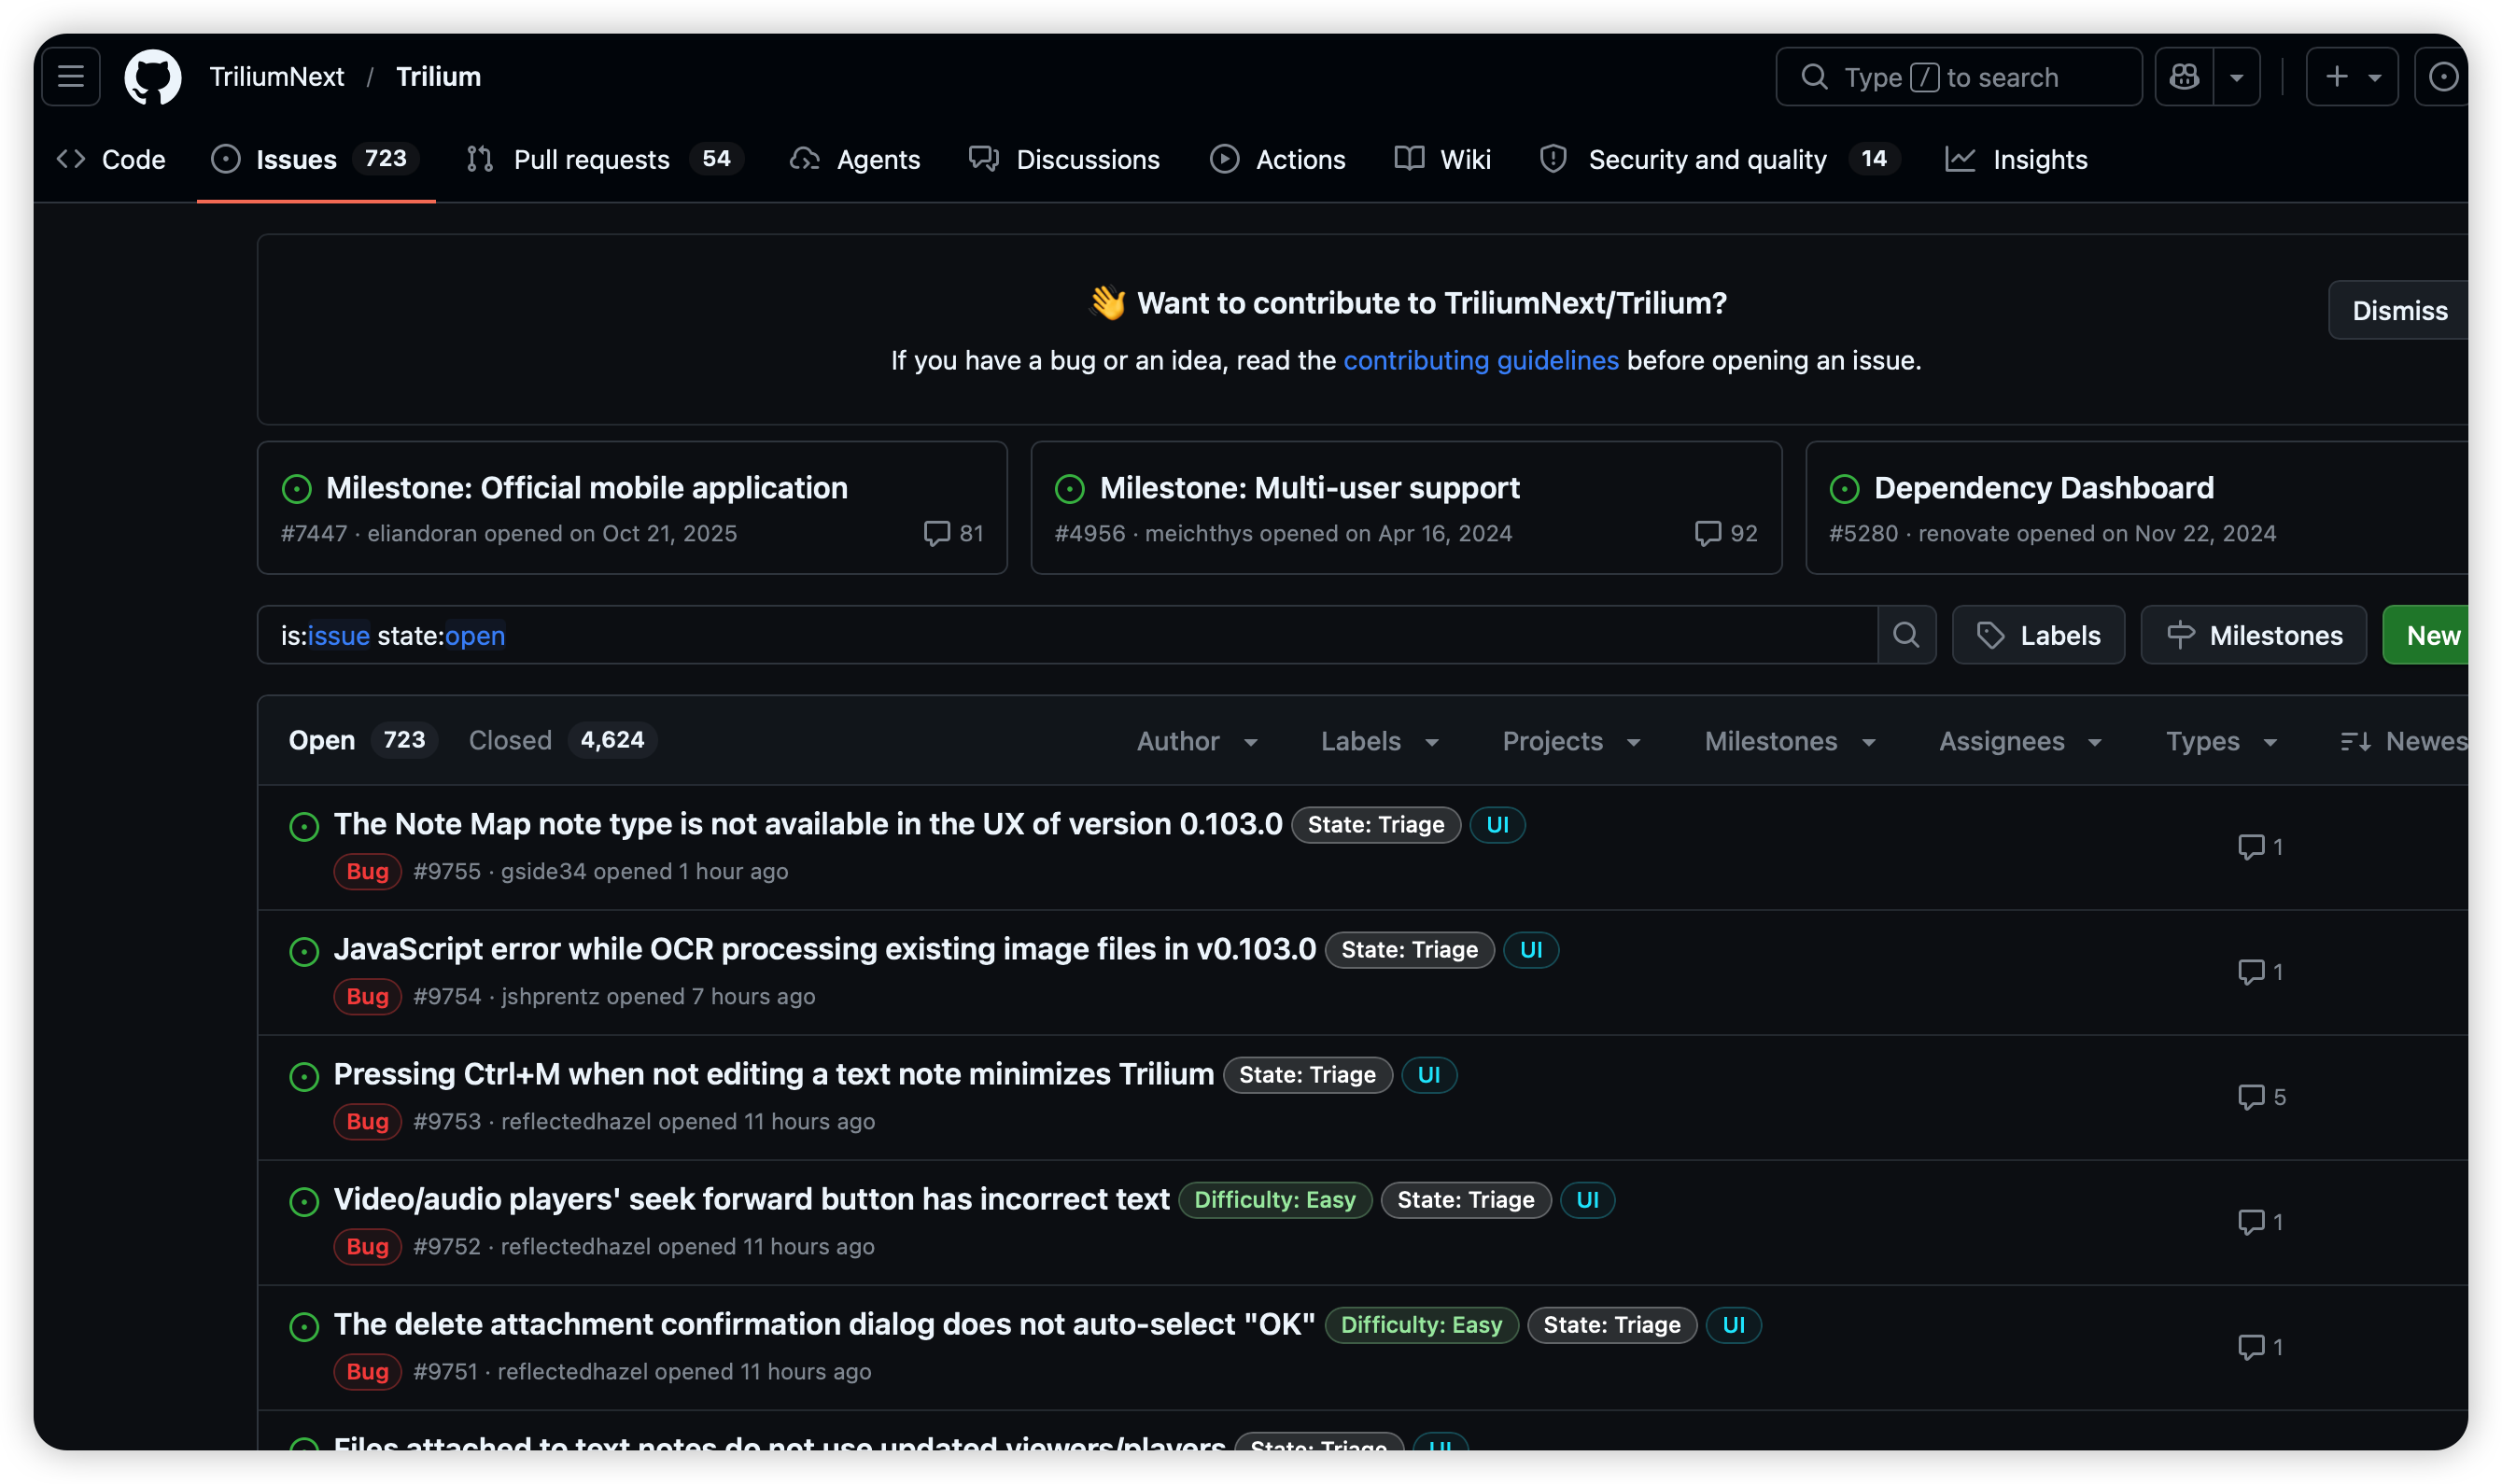Open pinned Dependency Dashboard issue
This screenshot has height=1484, width=2502.
click(x=2043, y=487)
